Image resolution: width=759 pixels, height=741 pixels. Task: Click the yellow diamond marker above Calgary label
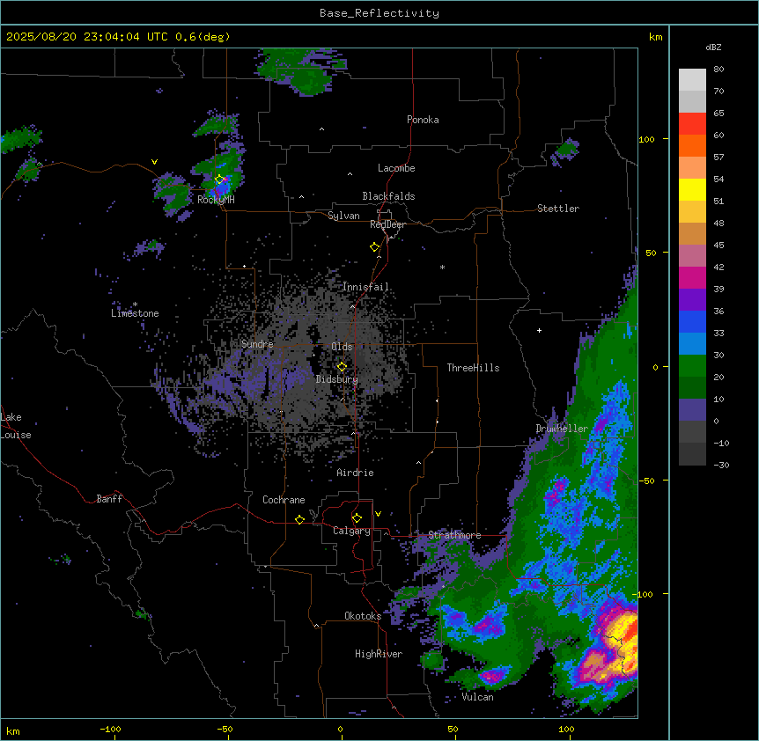tap(357, 518)
